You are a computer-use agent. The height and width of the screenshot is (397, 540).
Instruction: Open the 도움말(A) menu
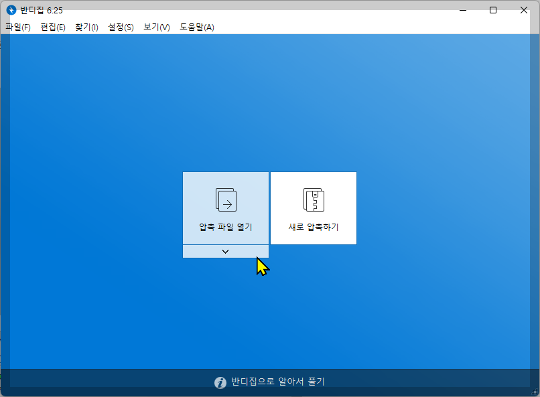(x=197, y=27)
